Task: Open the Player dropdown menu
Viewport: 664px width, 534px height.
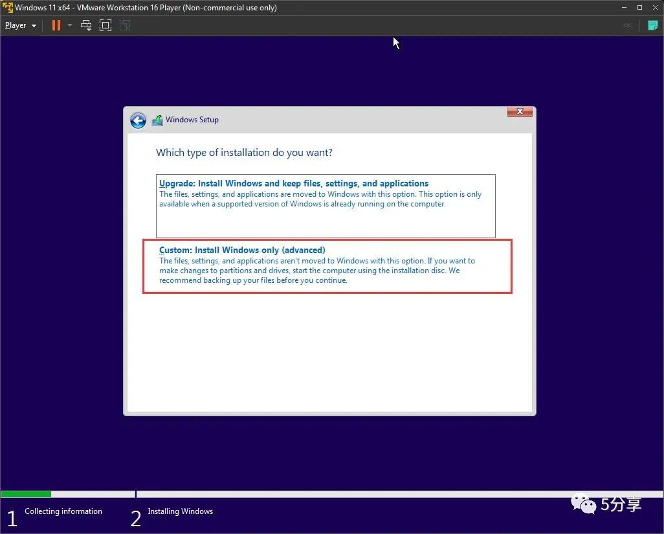Action: [20, 25]
